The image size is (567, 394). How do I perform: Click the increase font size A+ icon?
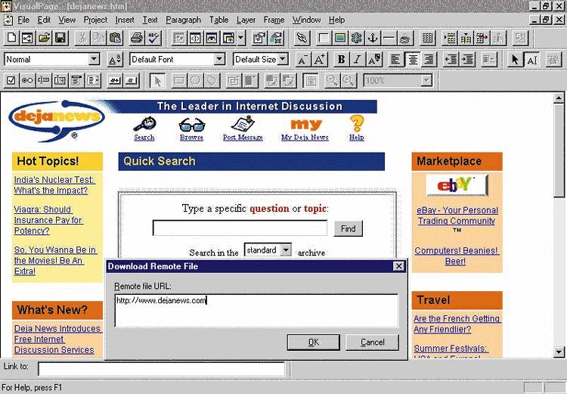pyautogui.click(x=320, y=59)
